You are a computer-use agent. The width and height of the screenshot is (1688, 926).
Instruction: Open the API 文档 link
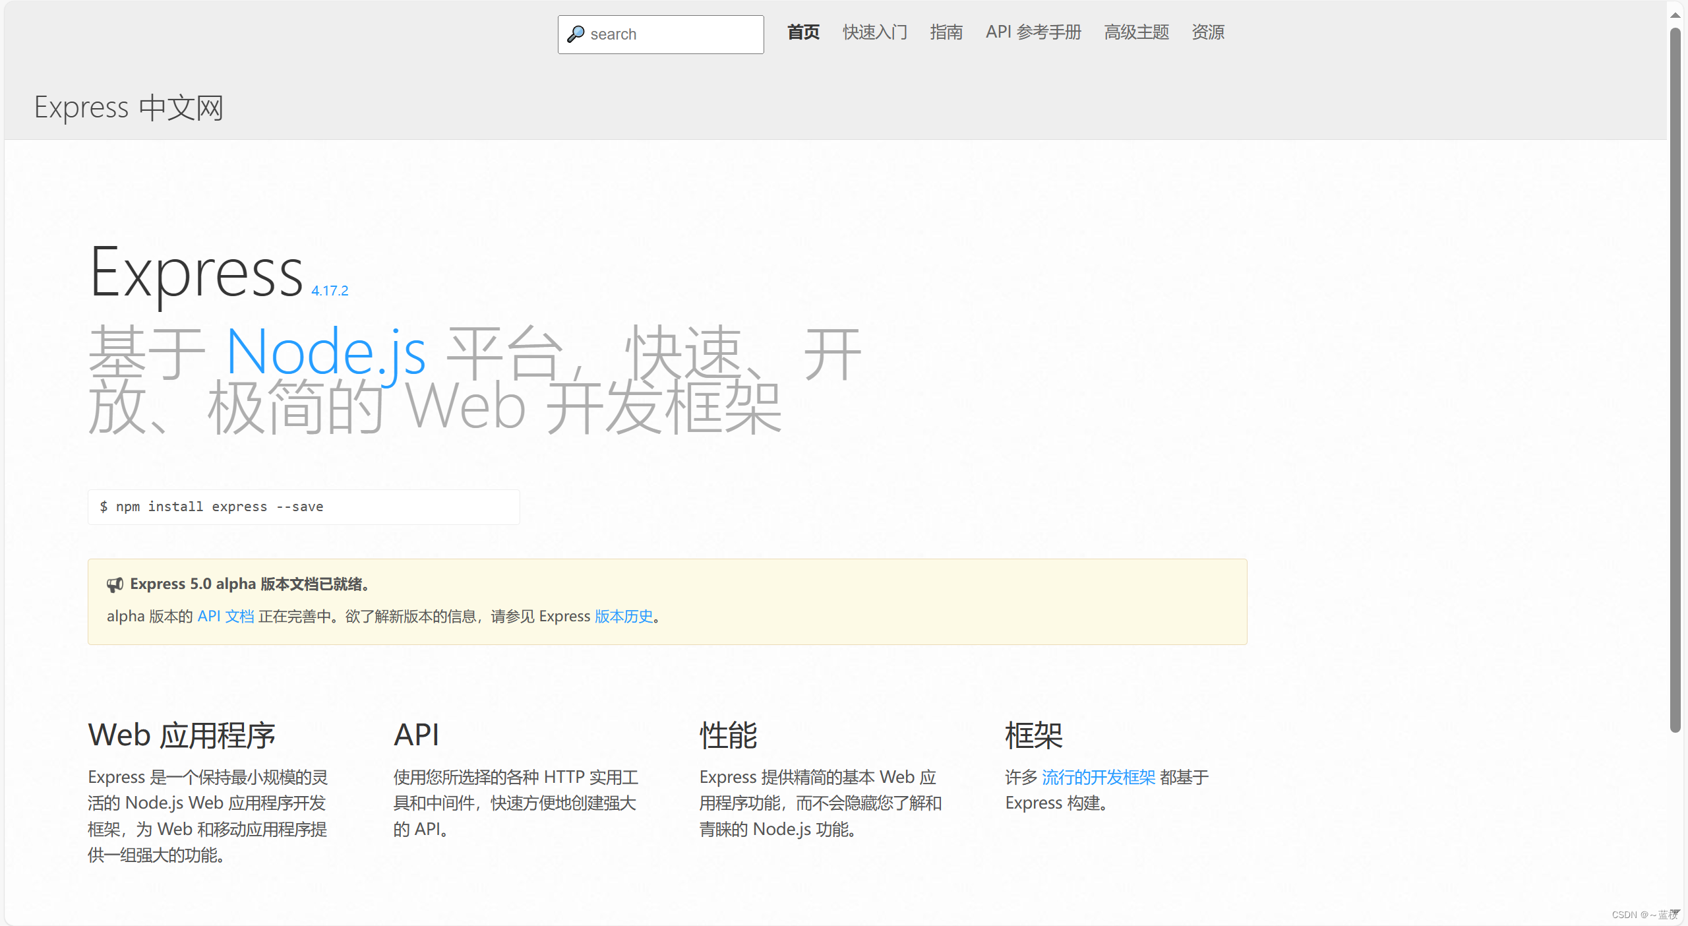(226, 616)
